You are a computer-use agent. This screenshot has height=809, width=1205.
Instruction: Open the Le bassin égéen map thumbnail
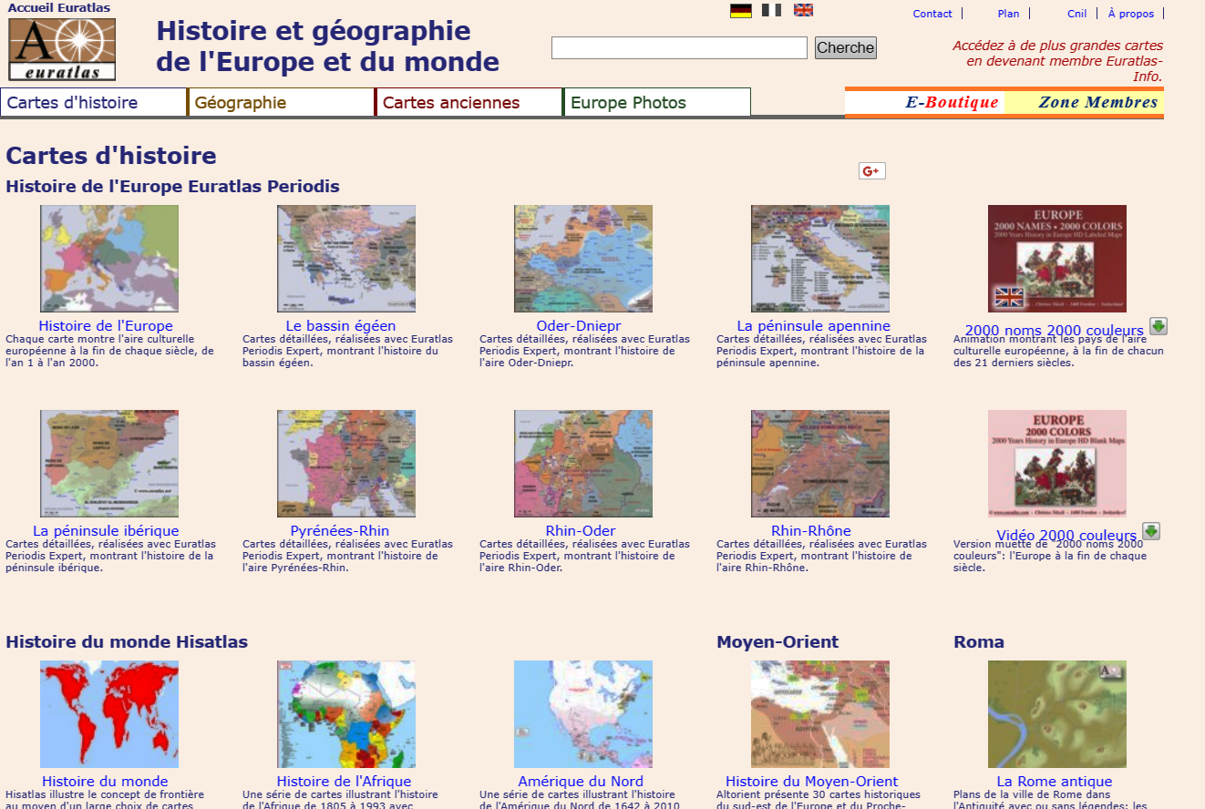[x=346, y=259]
